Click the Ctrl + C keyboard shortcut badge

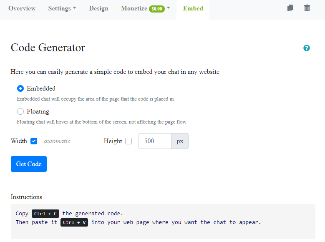click(x=45, y=213)
